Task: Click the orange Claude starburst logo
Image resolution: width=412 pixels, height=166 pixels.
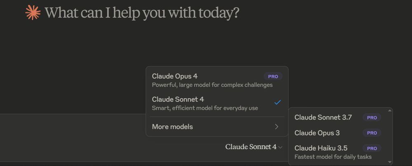Action: 33,13
